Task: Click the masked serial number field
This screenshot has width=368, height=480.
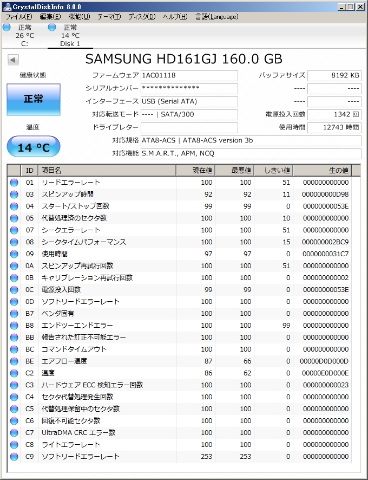Action: pyautogui.click(x=189, y=88)
